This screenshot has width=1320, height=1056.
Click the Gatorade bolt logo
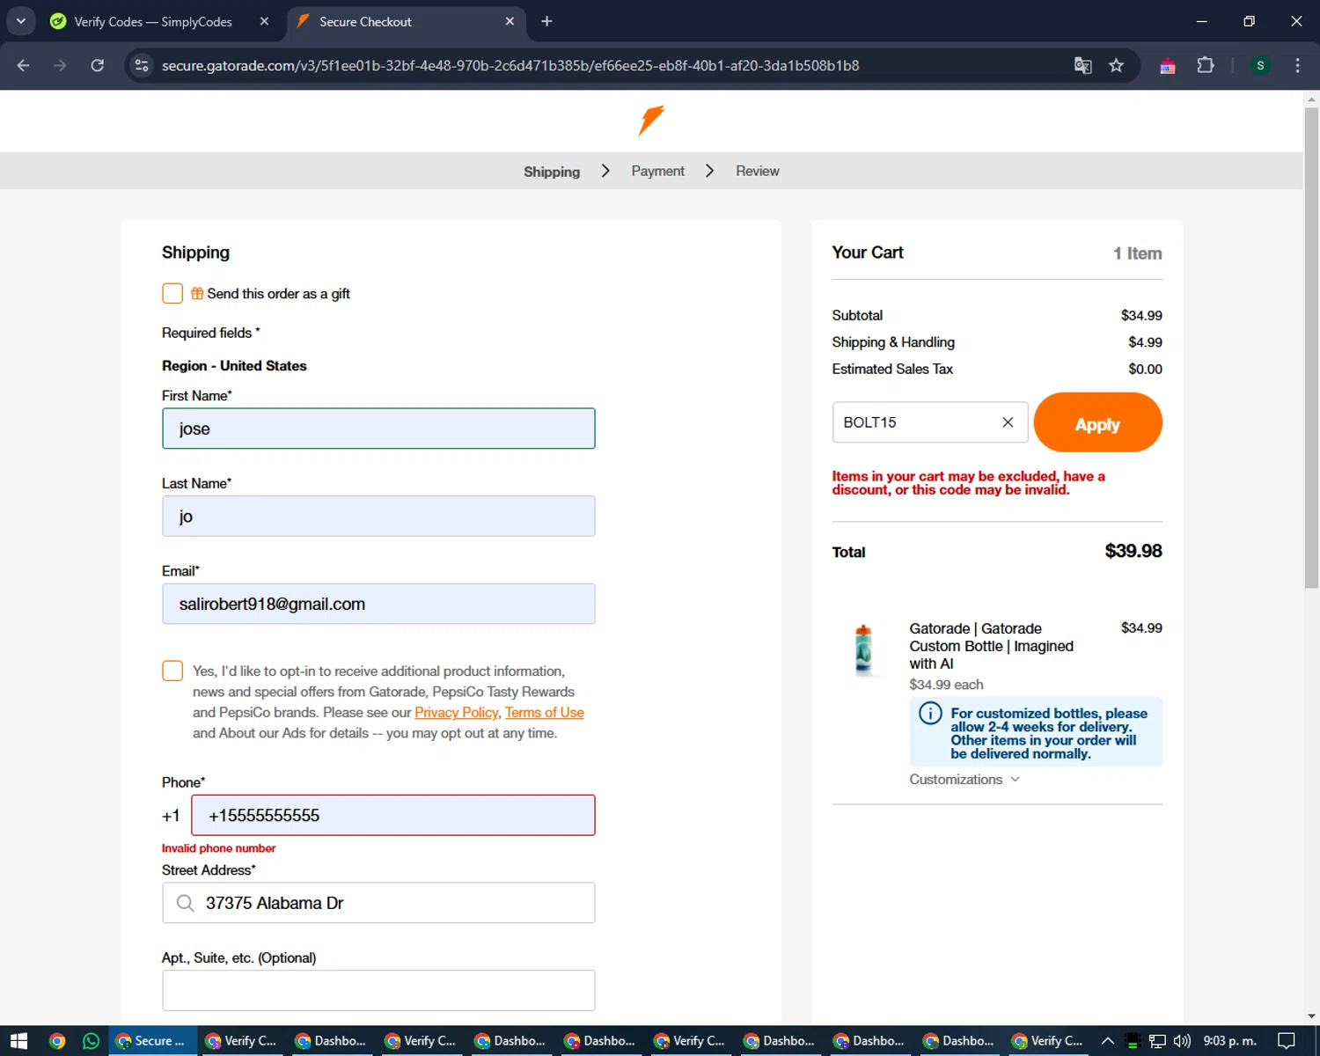pyautogui.click(x=651, y=121)
